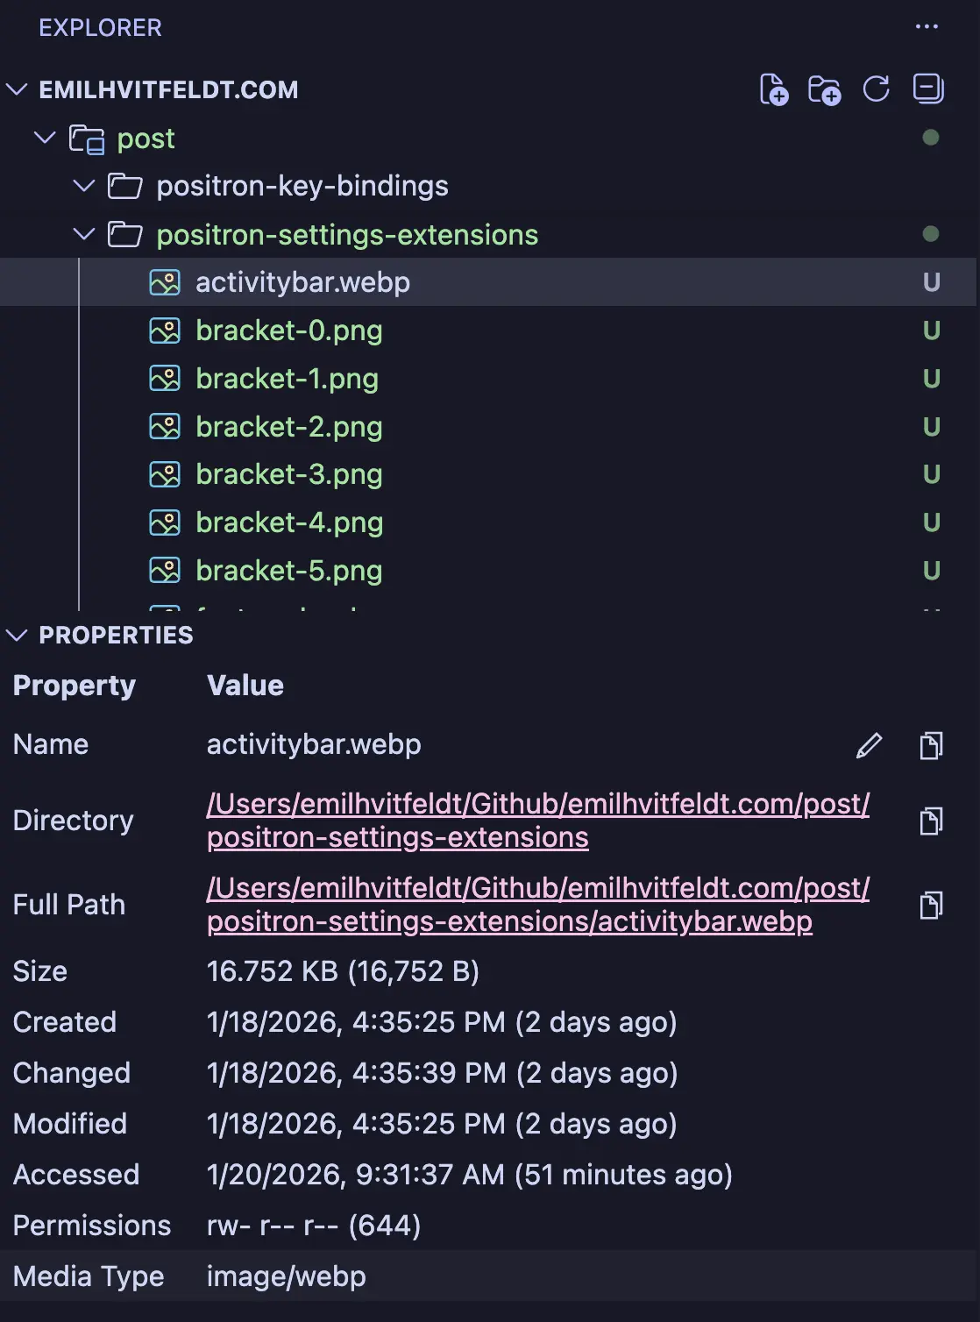Select bracket-3.png in the tree

288,474
